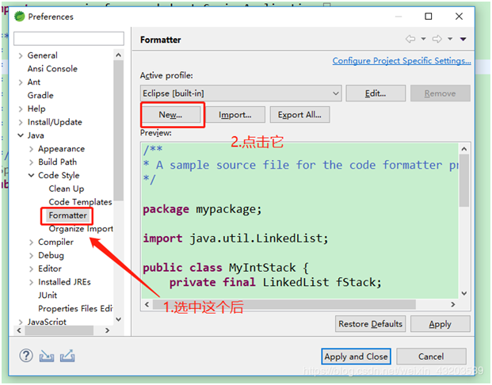492x385 pixels.
Task: Close the Preferences window
Action: 459,16
